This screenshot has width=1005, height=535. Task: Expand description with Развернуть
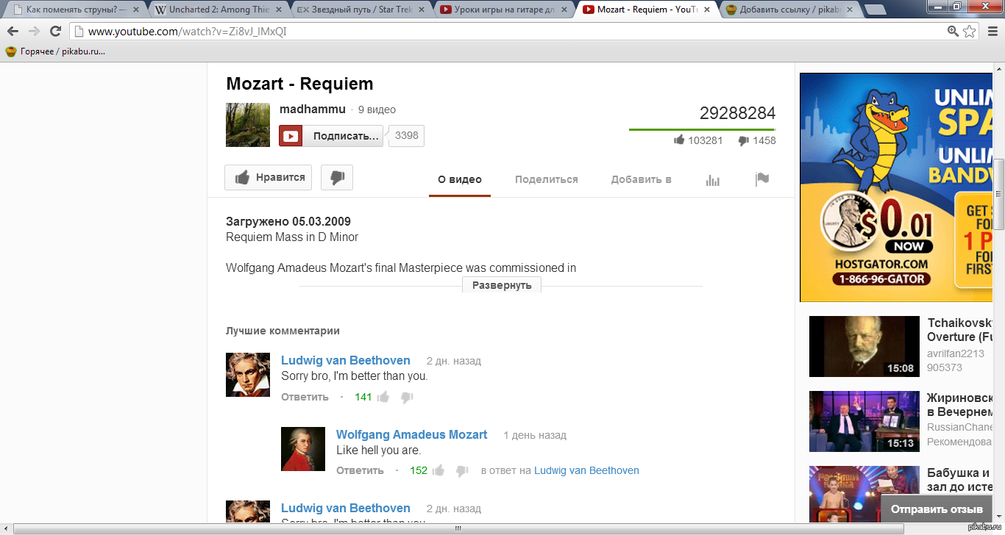501,285
